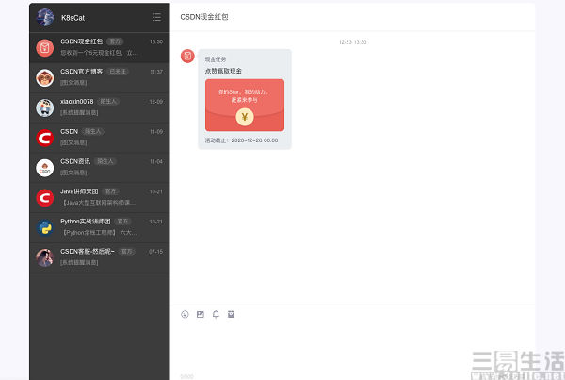Click the 官方 tag next to Java讲师天团
This screenshot has width=565, height=380.
point(110,191)
